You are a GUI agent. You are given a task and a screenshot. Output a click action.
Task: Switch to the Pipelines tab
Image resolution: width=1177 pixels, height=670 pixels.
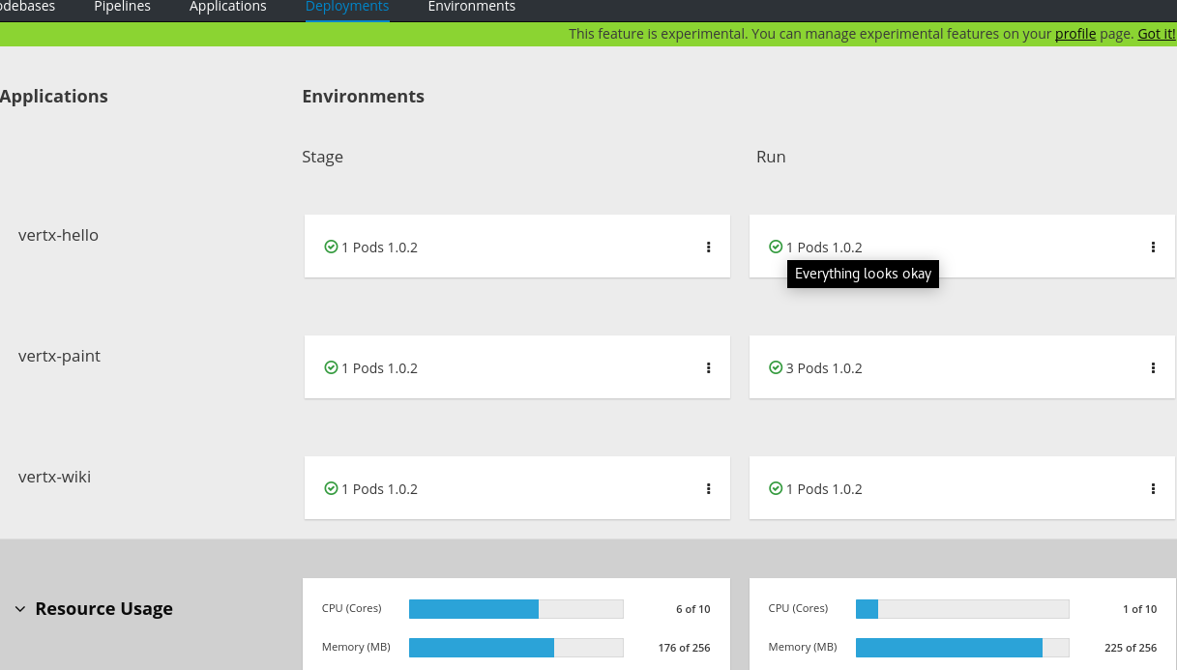point(122,7)
